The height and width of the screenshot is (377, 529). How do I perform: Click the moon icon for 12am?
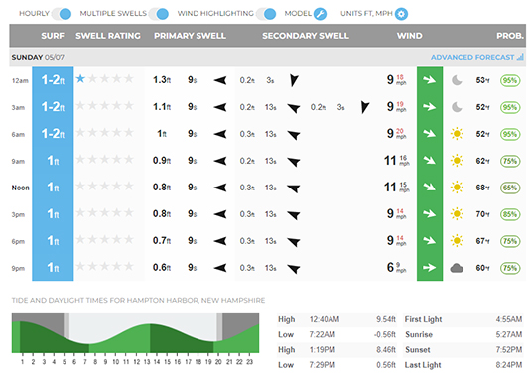coord(457,80)
